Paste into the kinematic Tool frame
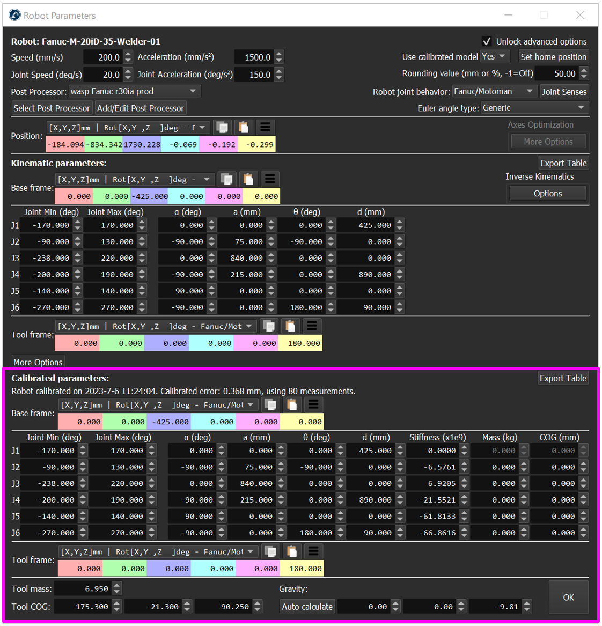This screenshot has width=602, height=626. tap(290, 326)
